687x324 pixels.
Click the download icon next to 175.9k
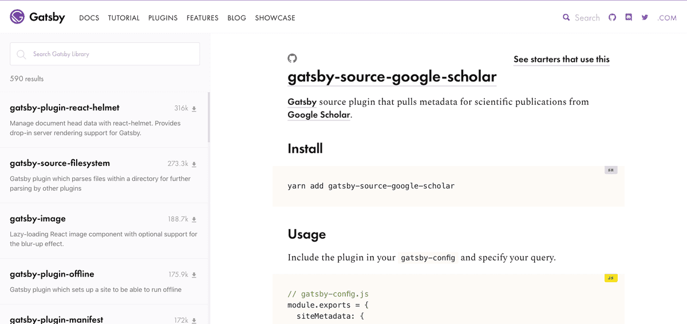(x=194, y=275)
